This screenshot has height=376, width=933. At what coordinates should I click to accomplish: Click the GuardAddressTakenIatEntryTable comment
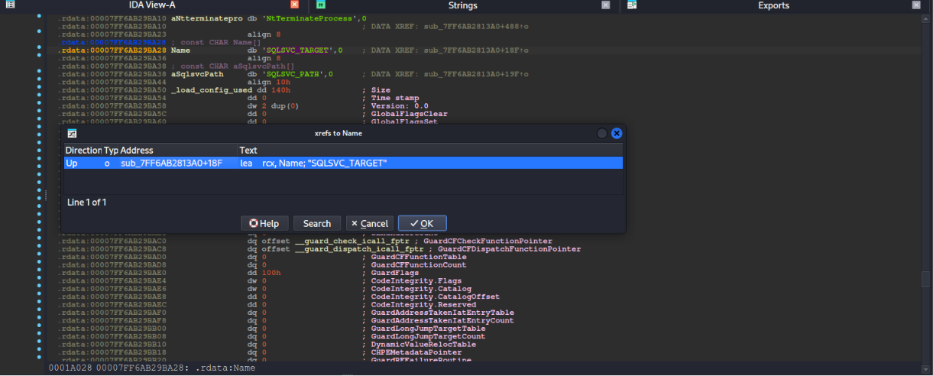tap(442, 312)
